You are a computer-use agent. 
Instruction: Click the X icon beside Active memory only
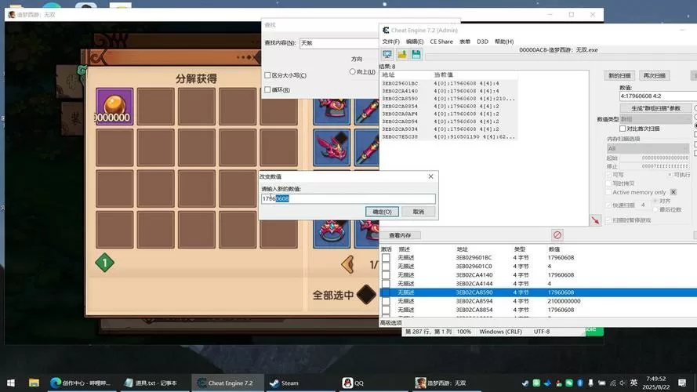tap(673, 192)
